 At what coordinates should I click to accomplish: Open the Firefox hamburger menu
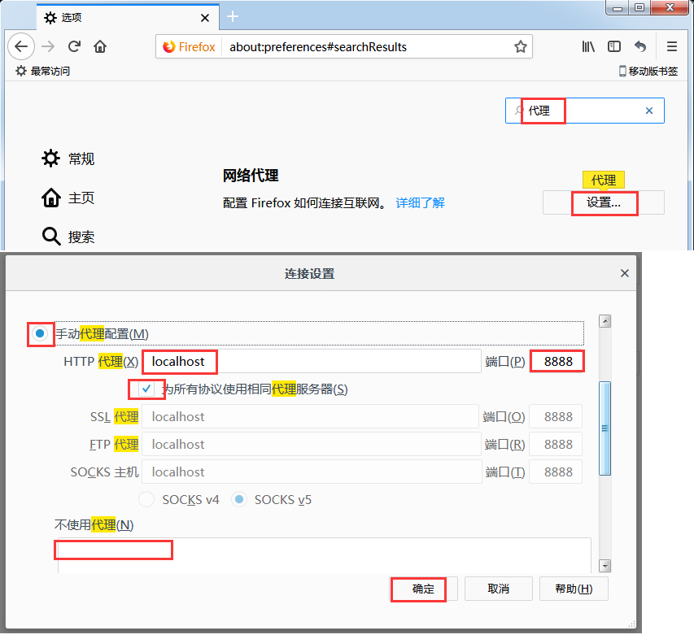coord(671,46)
